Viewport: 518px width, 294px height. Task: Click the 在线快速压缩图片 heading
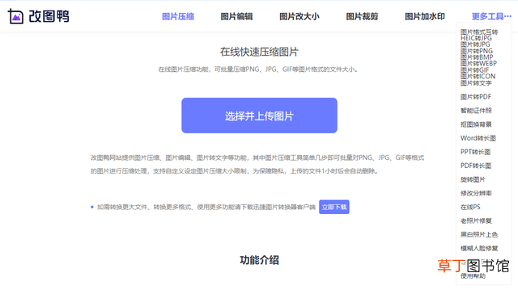coord(259,52)
